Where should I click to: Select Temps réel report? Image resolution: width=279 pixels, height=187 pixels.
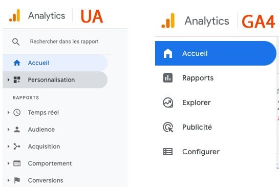point(43,113)
